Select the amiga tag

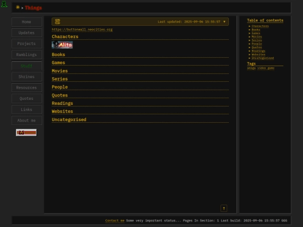tap(251, 68)
